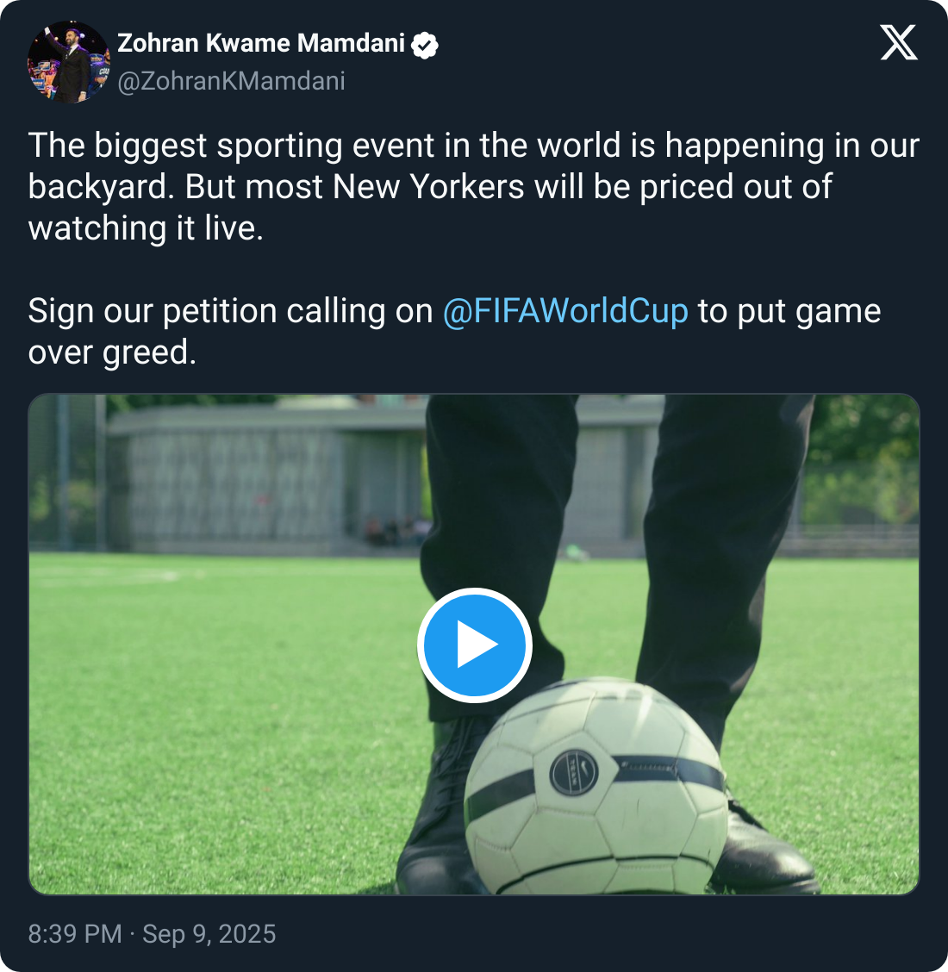Click the blue verified checkmark badge
This screenshot has height=972, width=948.
(424, 44)
